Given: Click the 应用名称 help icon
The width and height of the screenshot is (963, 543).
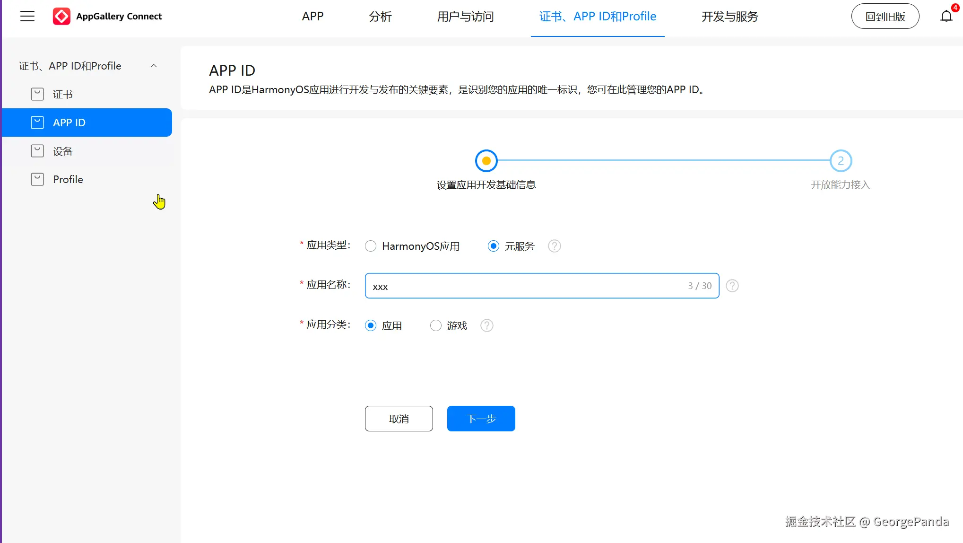Looking at the screenshot, I should pos(732,286).
